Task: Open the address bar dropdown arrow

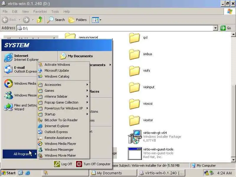Action: coord(216,28)
